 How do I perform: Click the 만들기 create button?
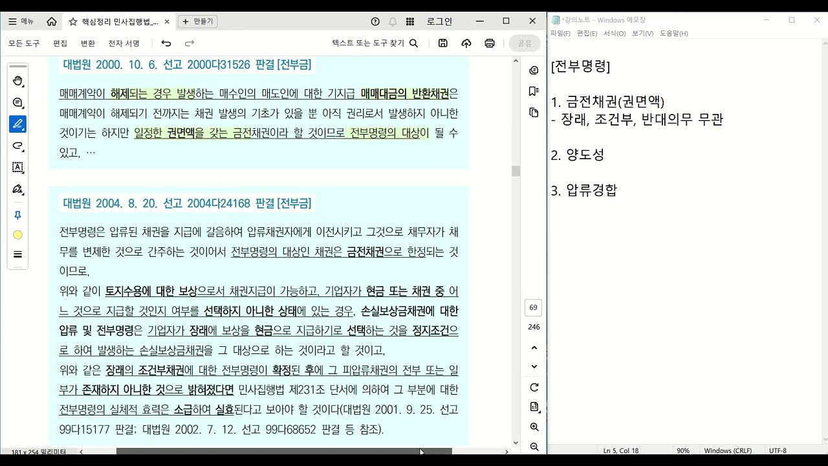coord(198,21)
